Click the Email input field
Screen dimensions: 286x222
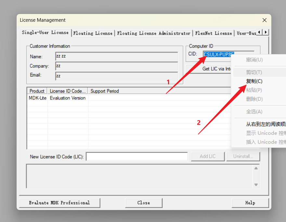click(117, 76)
